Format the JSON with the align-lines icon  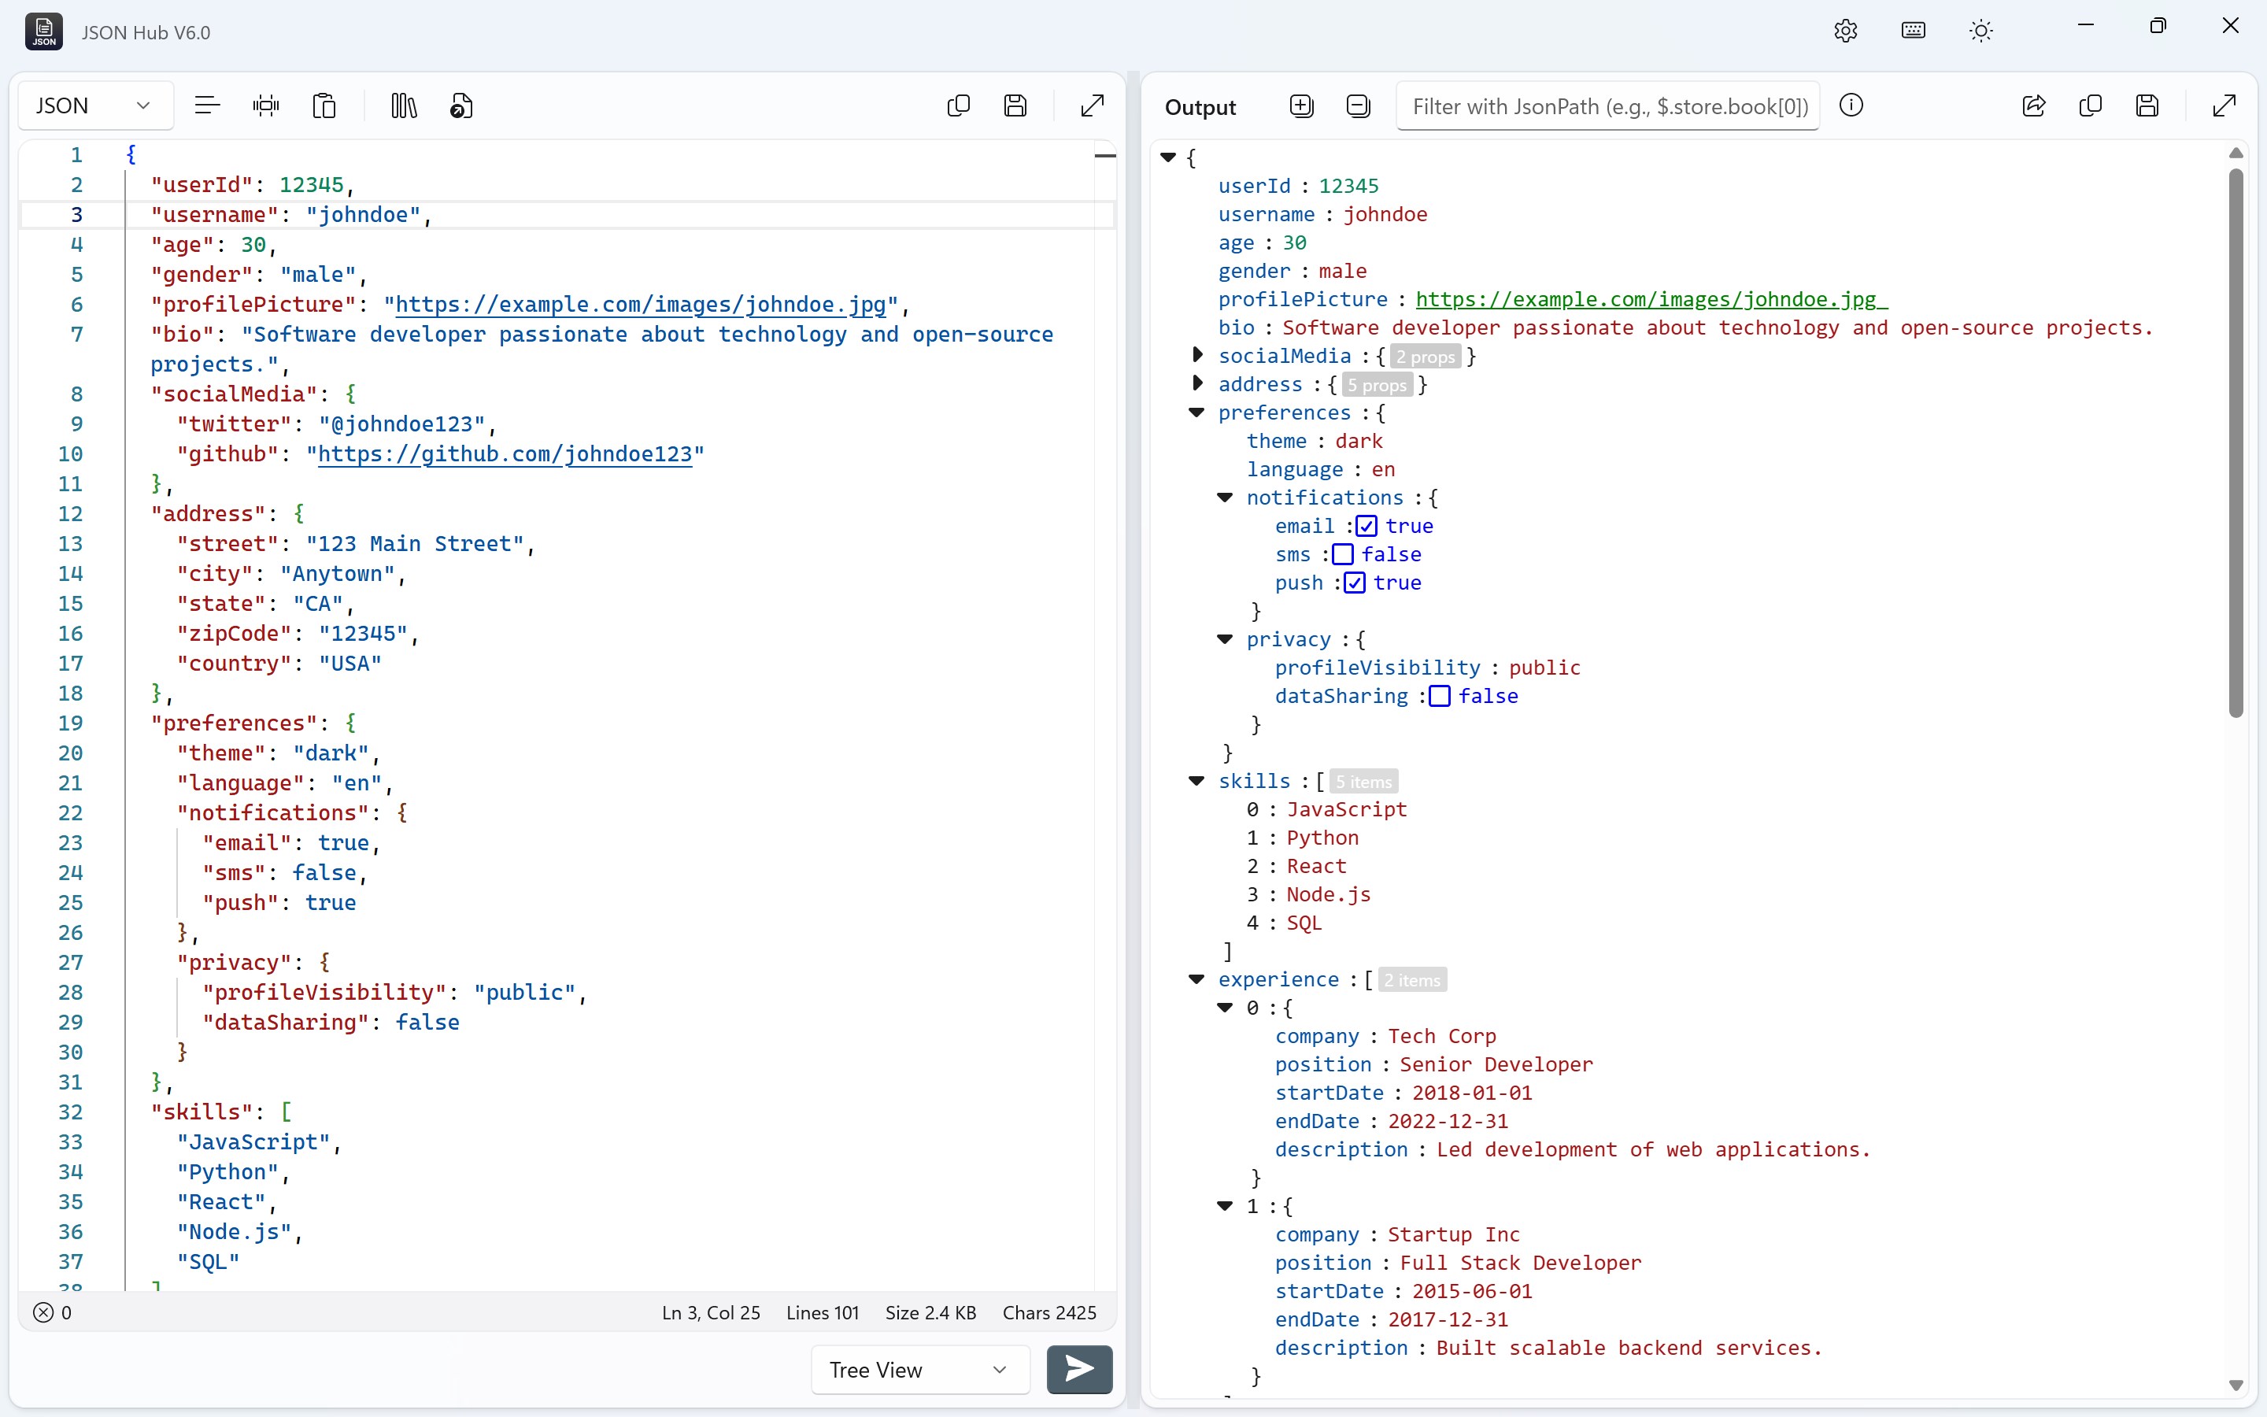[207, 105]
